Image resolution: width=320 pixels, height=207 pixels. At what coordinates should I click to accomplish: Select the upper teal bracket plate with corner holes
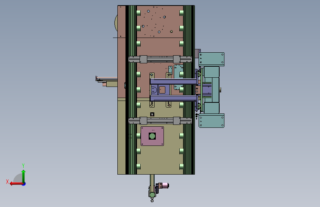coord(211,59)
